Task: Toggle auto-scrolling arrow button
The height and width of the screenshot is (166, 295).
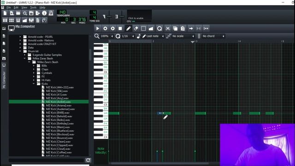Action: (x=191, y=29)
